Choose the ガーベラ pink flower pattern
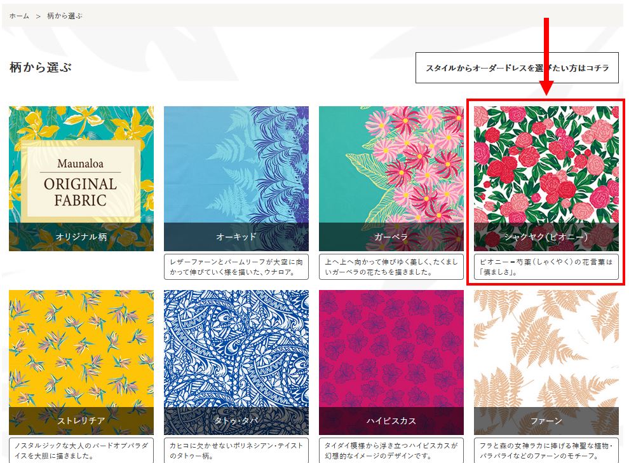 click(391, 178)
